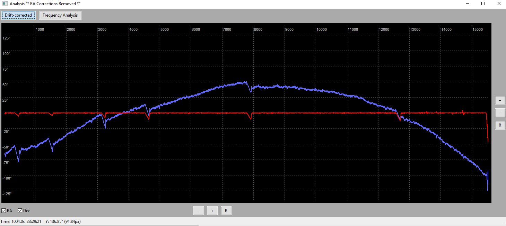This screenshot has width=506, height=226.
Task: Toggle the Dec checkbox
Action: tap(20, 211)
